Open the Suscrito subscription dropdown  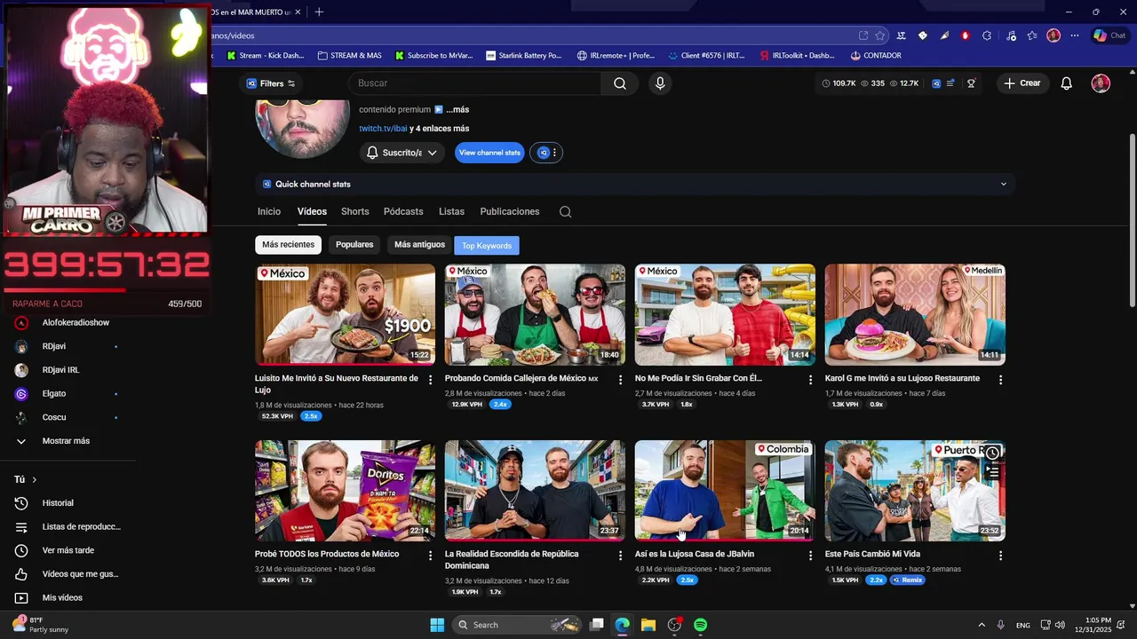pyautogui.click(x=402, y=153)
